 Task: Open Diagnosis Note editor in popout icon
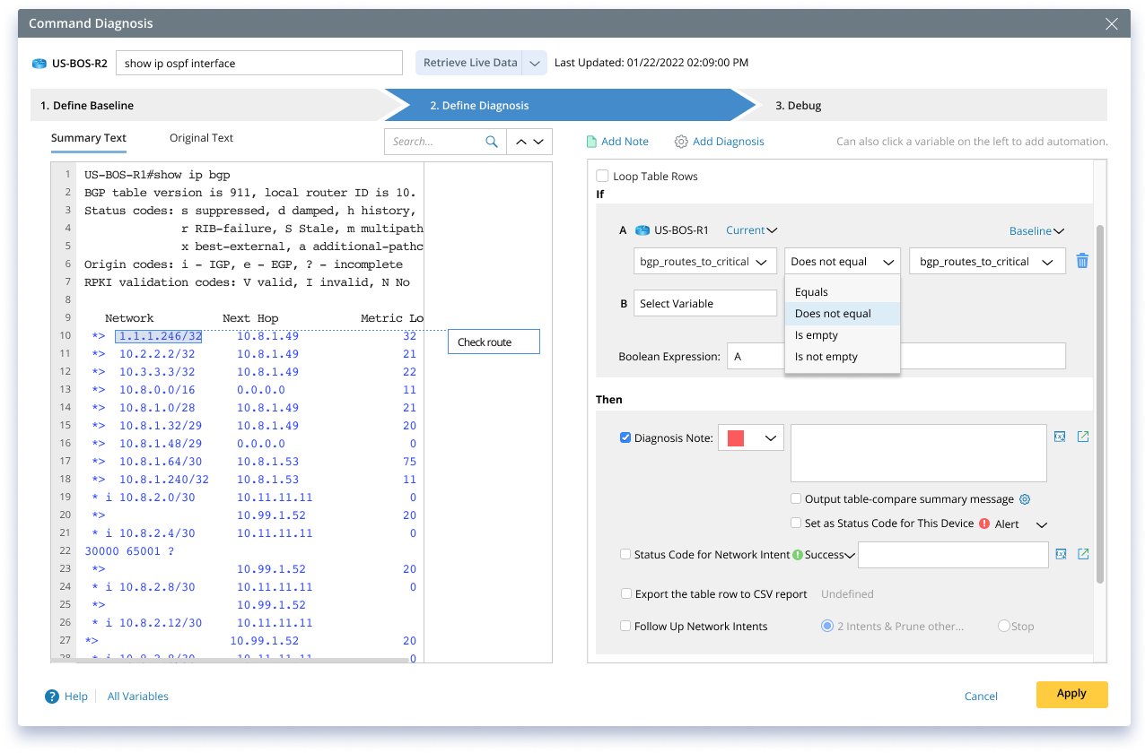(x=1083, y=437)
